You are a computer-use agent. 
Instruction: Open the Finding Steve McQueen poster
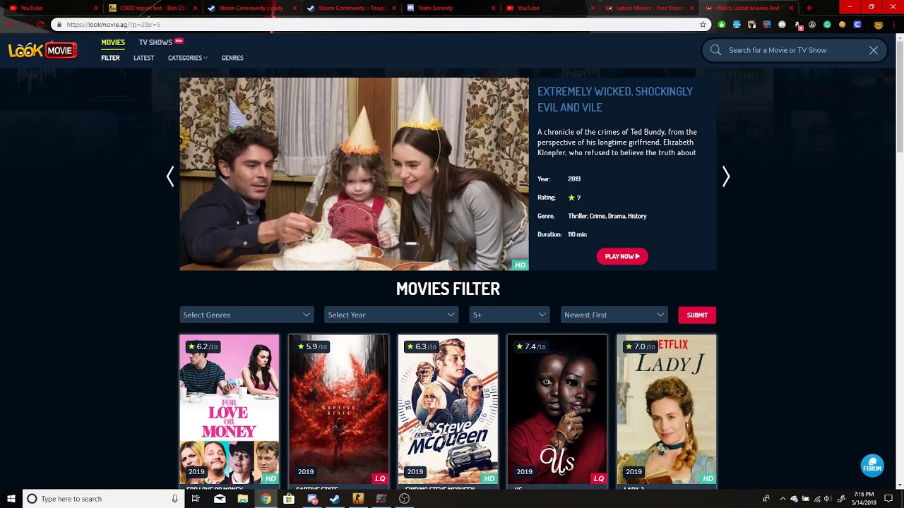pos(448,409)
